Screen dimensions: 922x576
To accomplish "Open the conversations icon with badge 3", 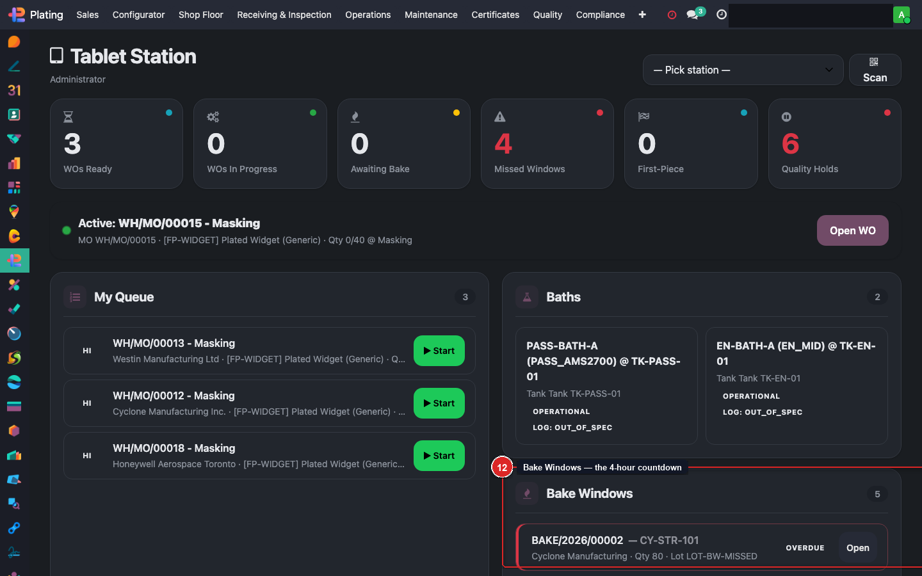I will click(x=693, y=15).
